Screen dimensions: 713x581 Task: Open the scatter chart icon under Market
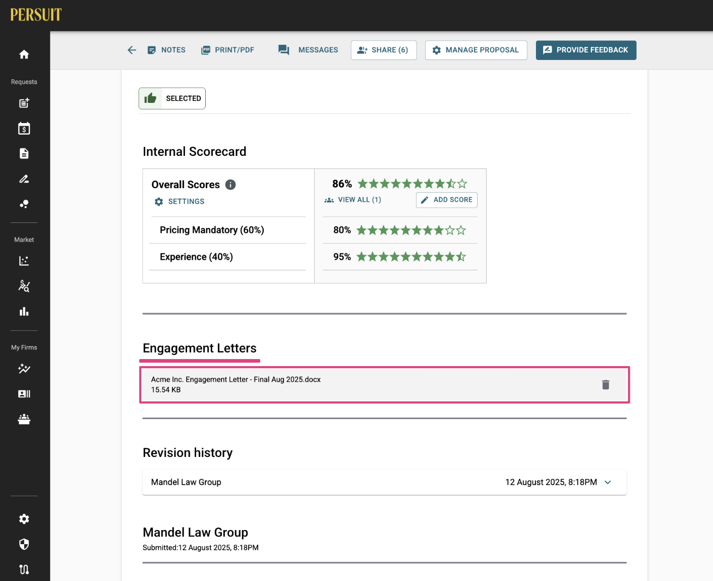[24, 261]
